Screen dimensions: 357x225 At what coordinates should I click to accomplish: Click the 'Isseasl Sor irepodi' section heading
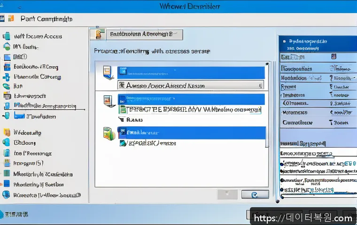[x=303, y=143]
